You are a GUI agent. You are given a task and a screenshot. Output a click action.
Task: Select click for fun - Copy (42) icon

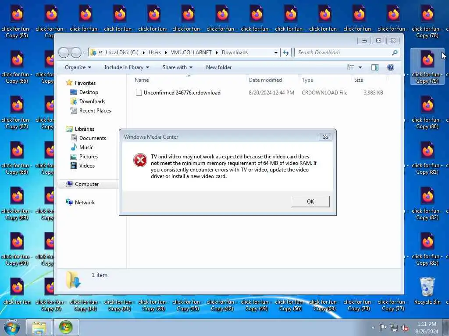(222, 305)
